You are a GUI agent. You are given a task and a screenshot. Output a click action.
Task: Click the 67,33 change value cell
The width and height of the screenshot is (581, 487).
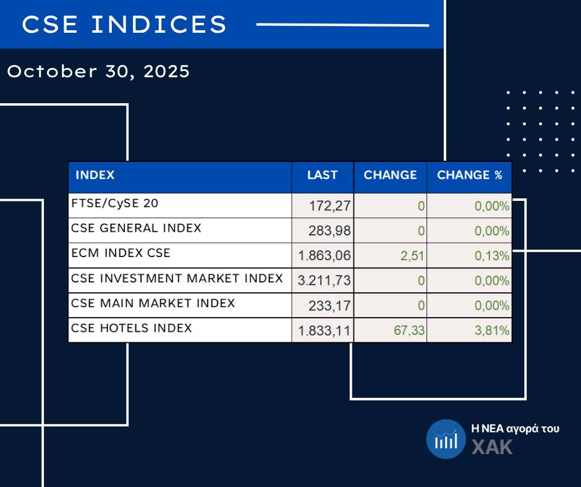coord(409,331)
